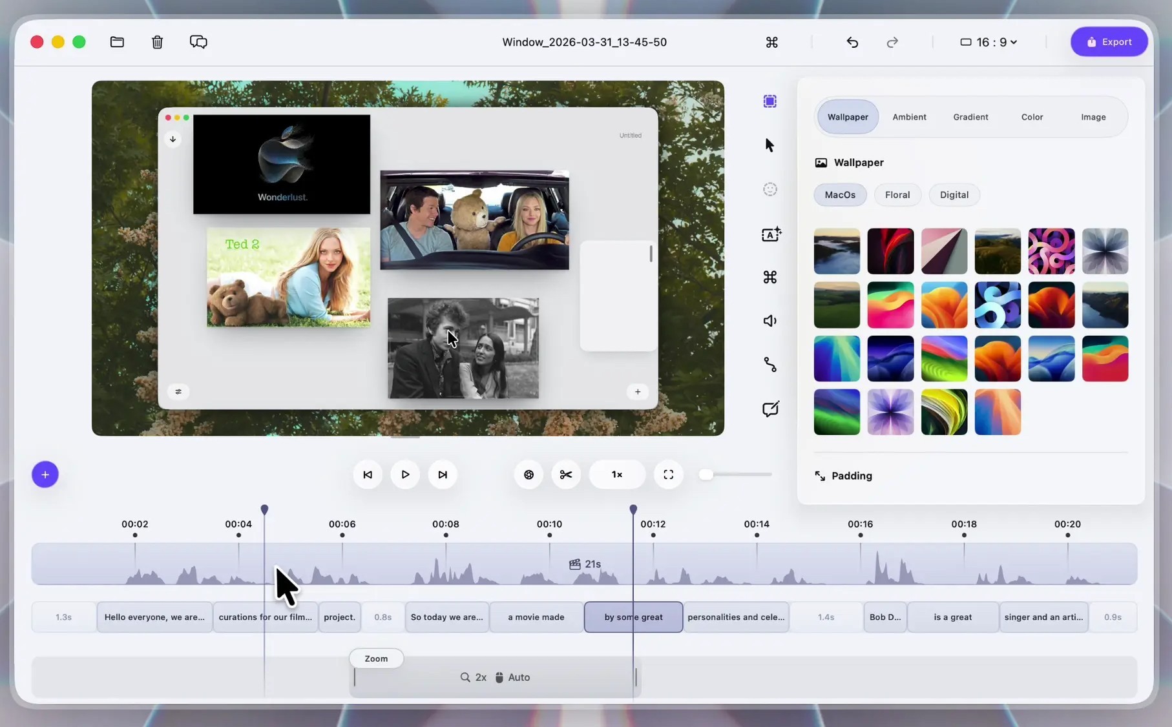This screenshot has height=727, width=1172.
Task: Select caption "Hello everyone, we are..."
Action: [154, 617]
